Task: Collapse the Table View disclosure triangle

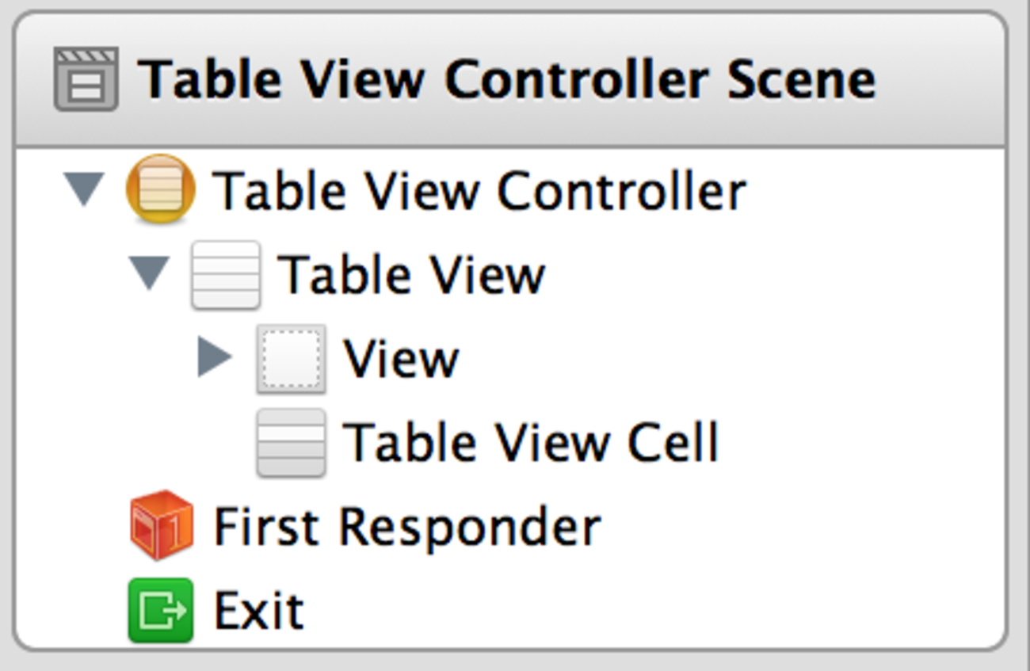Action: click(x=150, y=274)
